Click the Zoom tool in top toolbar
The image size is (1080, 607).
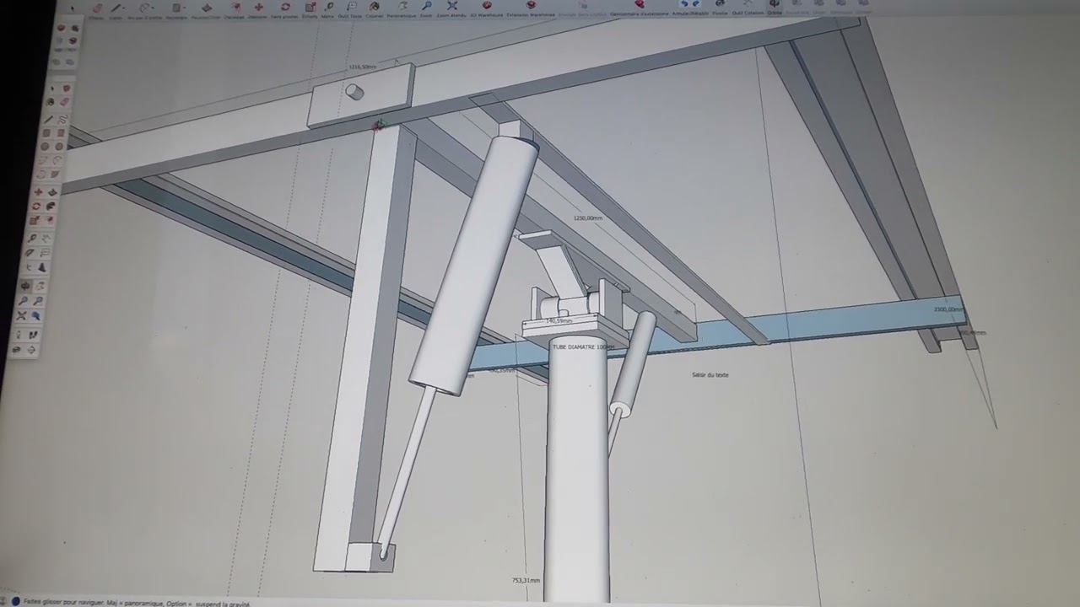click(x=426, y=8)
